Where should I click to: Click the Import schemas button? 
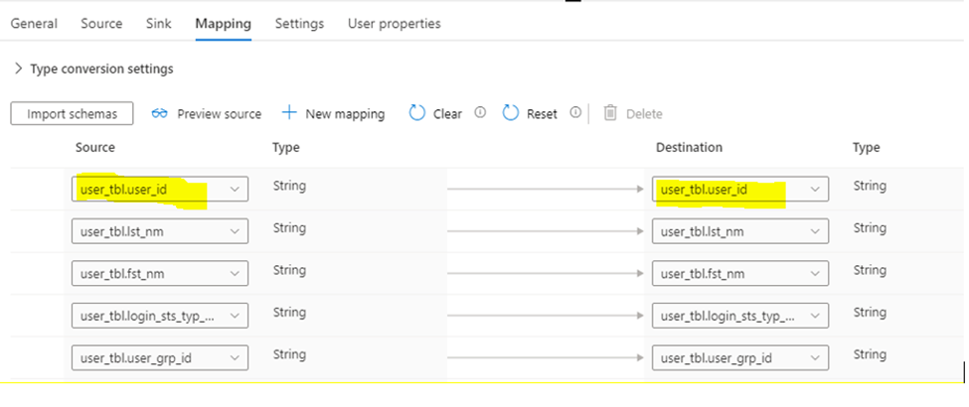72,114
